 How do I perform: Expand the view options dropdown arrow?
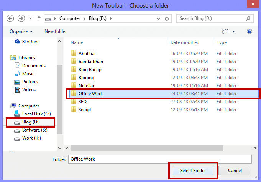pyautogui.click(x=234, y=31)
